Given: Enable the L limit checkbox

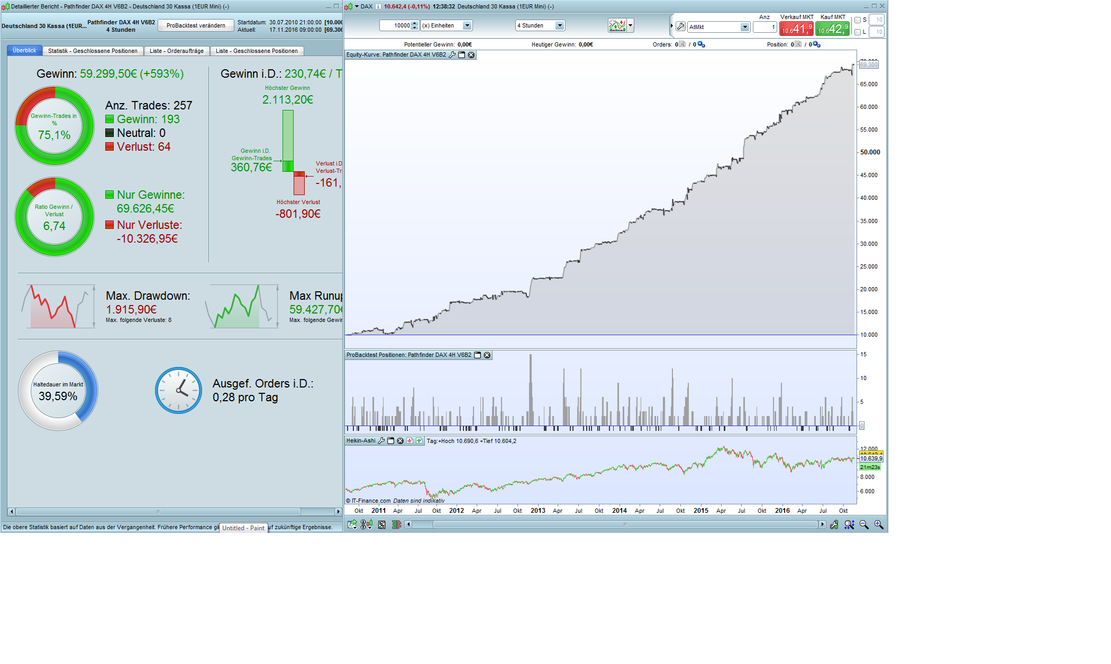Looking at the screenshot, I should 858,32.
